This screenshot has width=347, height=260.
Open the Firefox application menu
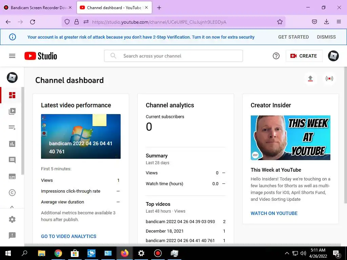[339, 22]
